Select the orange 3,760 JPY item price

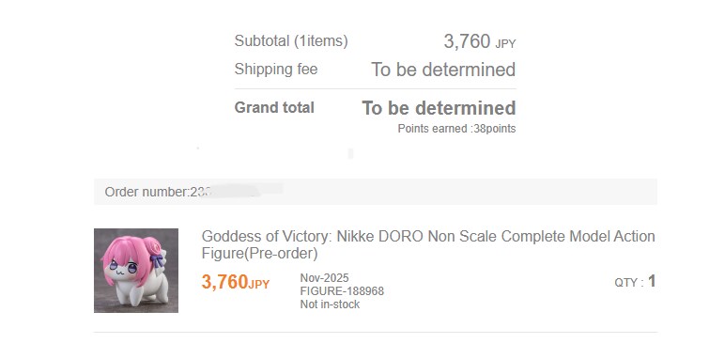pos(236,282)
